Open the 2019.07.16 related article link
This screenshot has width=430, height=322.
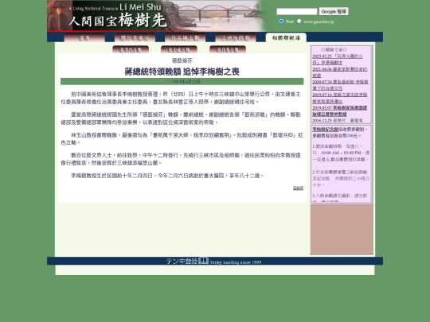[339, 98]
